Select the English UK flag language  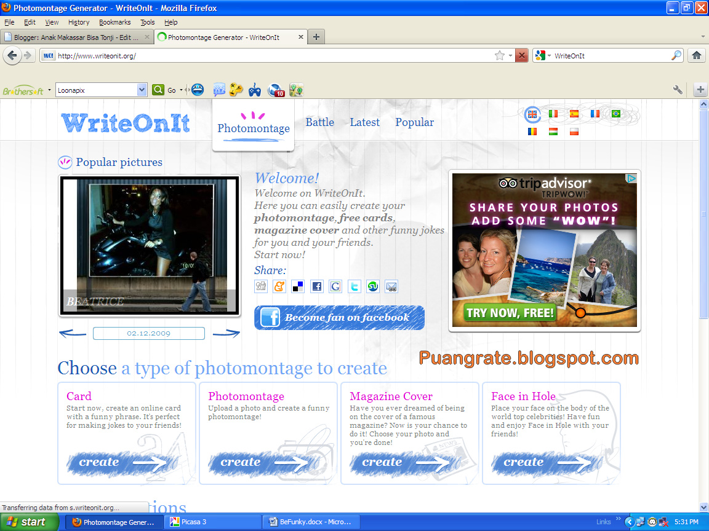(532, 114)
